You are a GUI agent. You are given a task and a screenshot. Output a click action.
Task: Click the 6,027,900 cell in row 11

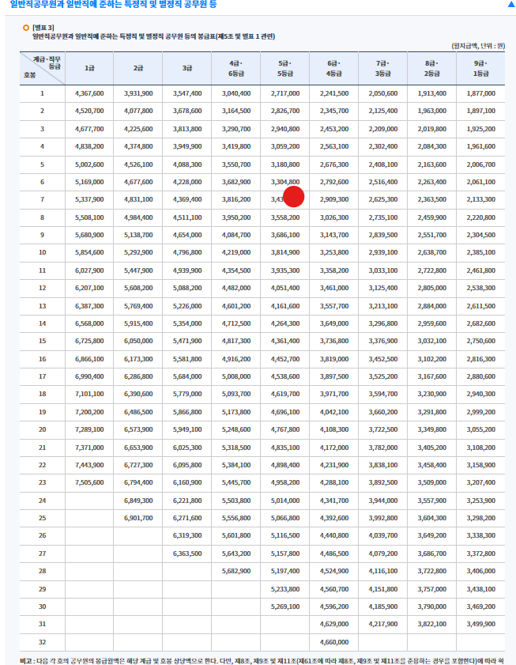pos(89,270)
